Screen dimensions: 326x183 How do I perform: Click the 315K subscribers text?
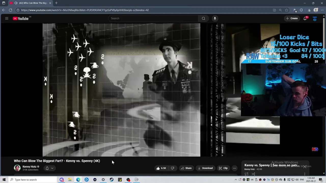[30, 170]
